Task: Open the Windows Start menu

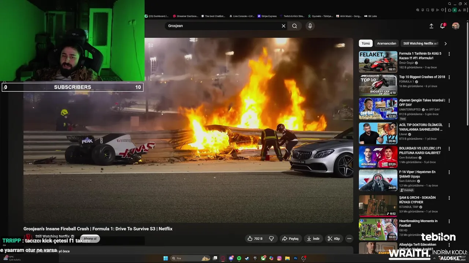Action: 166,258
